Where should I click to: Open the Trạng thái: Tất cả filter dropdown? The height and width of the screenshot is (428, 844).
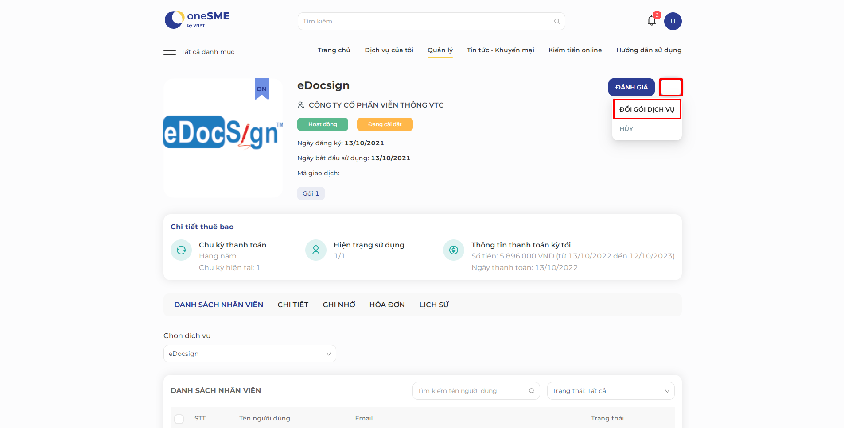click(611, 391)
